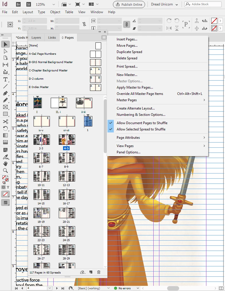Click the create new page icon

coord(91,272)
